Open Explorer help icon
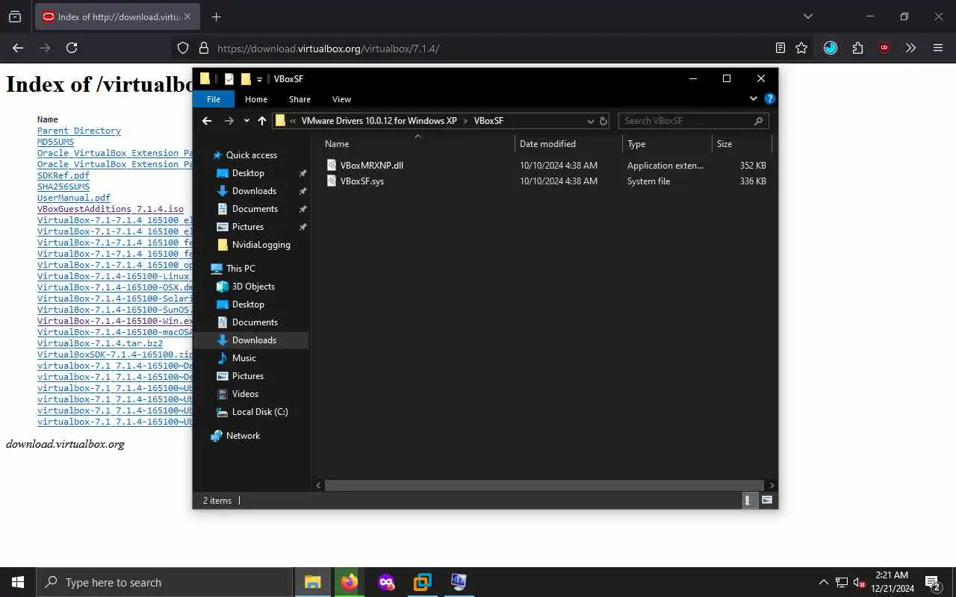Viewport: 956px width, 597px height. (770, 99)
